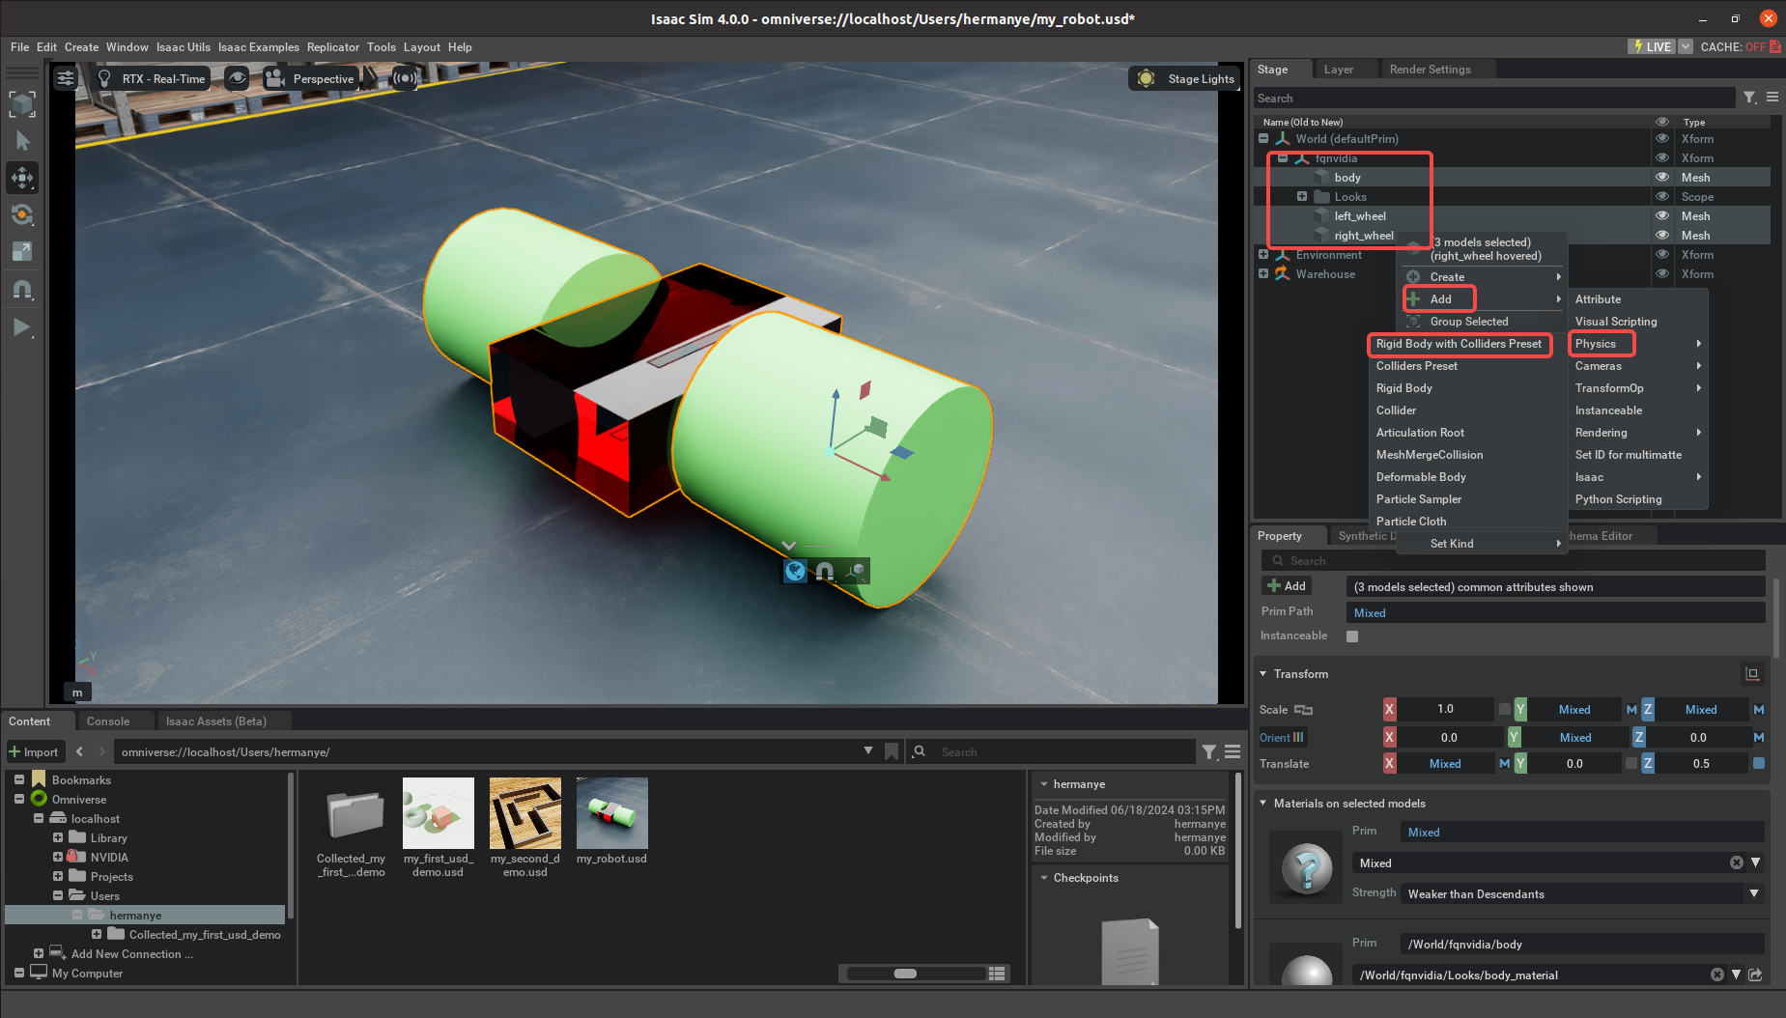Select the hermanye folder in tree
The image size is (1786, 1018).
point(135,916)
